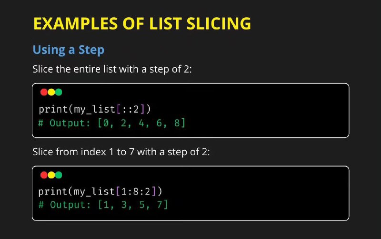Click the red dot in first code block

tap(44, 92)
